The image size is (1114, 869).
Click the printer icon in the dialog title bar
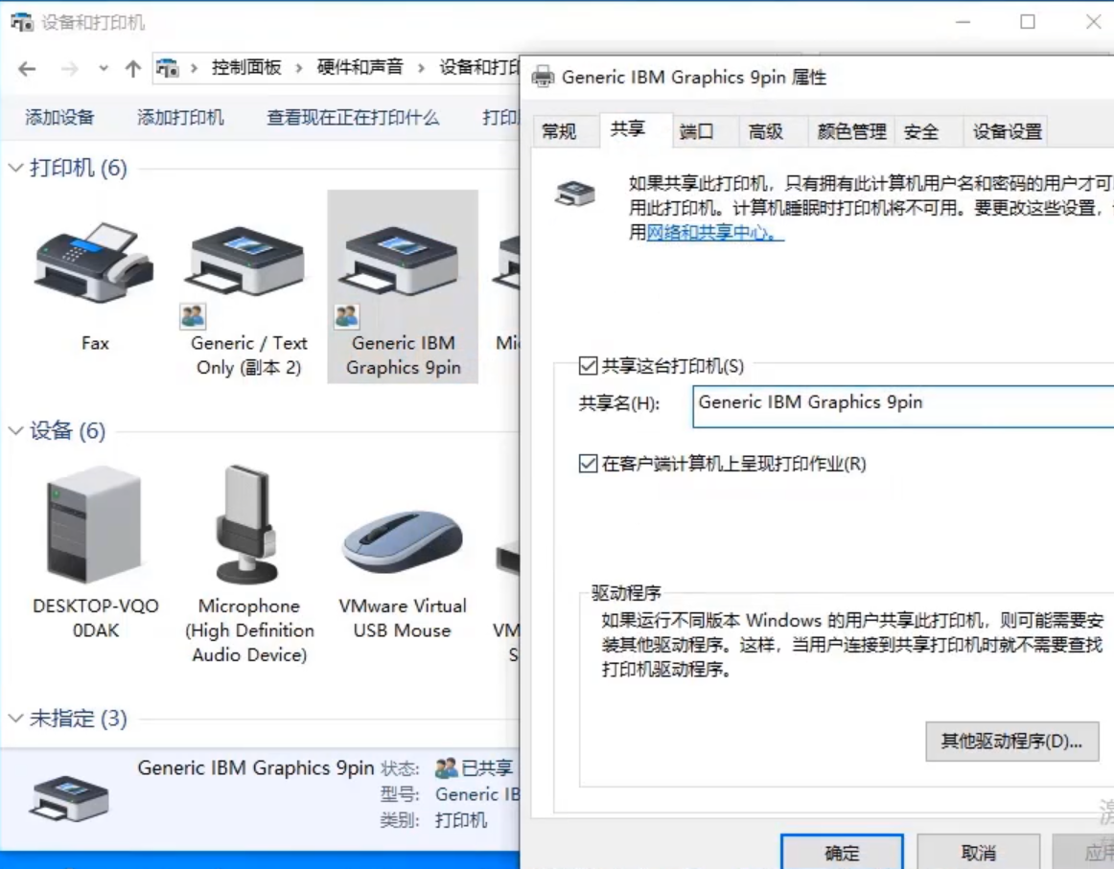click(544, 78)
